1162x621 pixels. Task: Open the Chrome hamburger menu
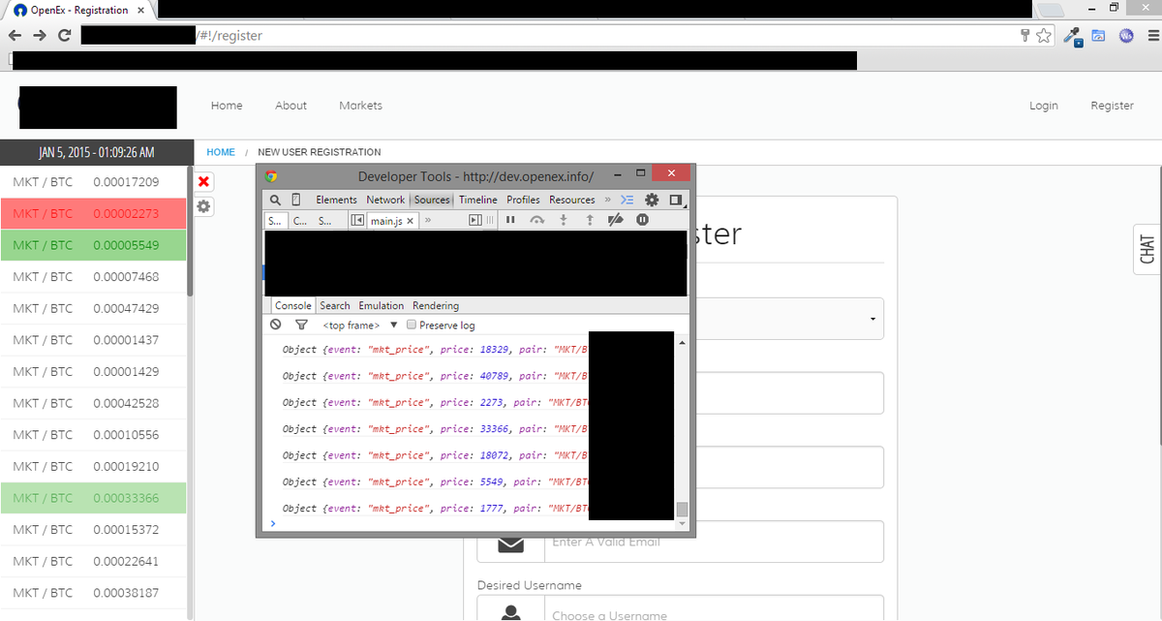point(1151,36)
